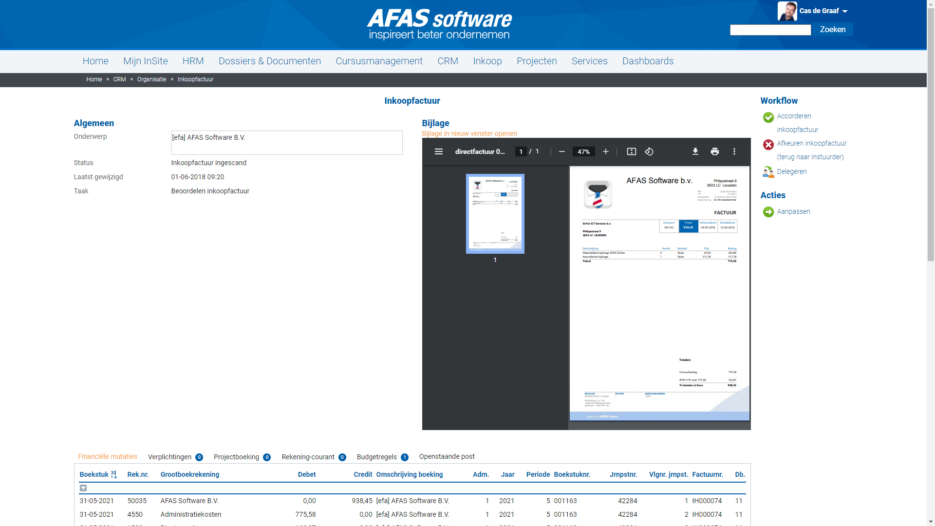Open the Home menu
The width and height of the screenshot is (935, 526).
[x=95, y=61]
